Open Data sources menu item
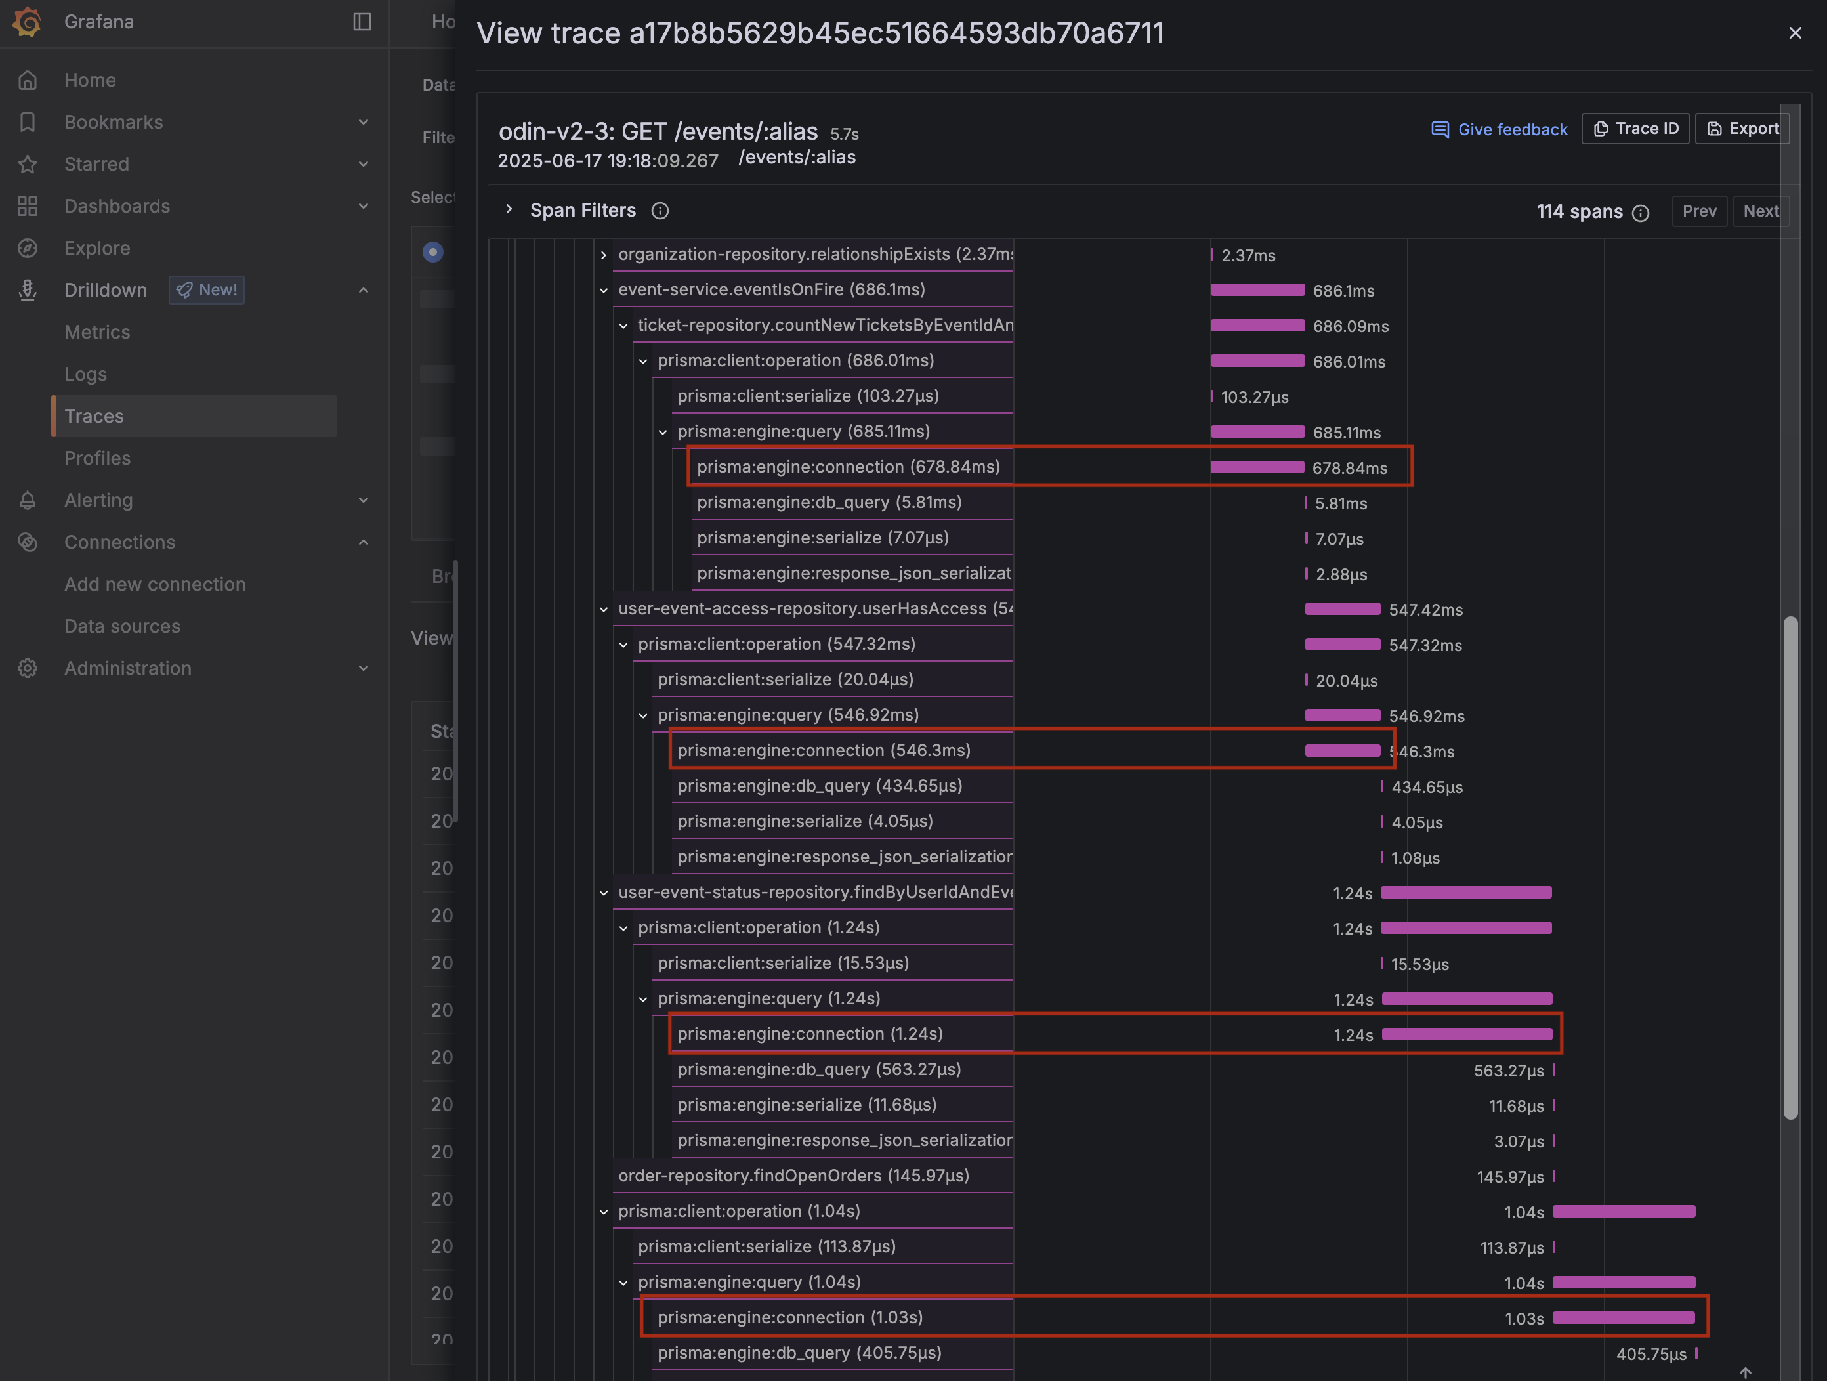 pyautogui.click(x=122, y=626)
